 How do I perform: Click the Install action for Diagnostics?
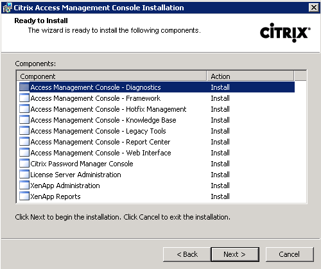point(220,87)
